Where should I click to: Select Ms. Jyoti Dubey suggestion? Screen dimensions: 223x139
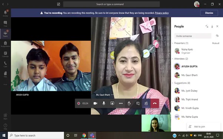point(197,91)
